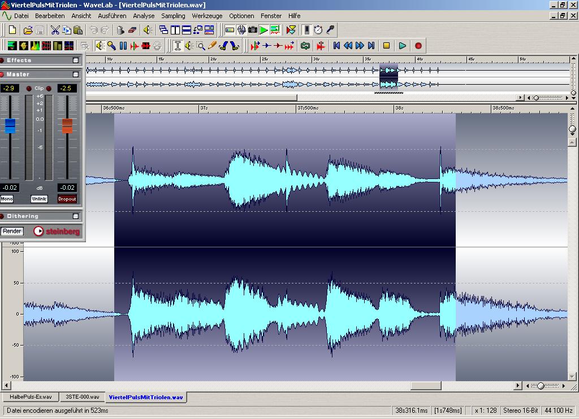Click the stopwatch icon in the toolbar
The width and height of the screenshot is (579, 419).
(318, 30)
